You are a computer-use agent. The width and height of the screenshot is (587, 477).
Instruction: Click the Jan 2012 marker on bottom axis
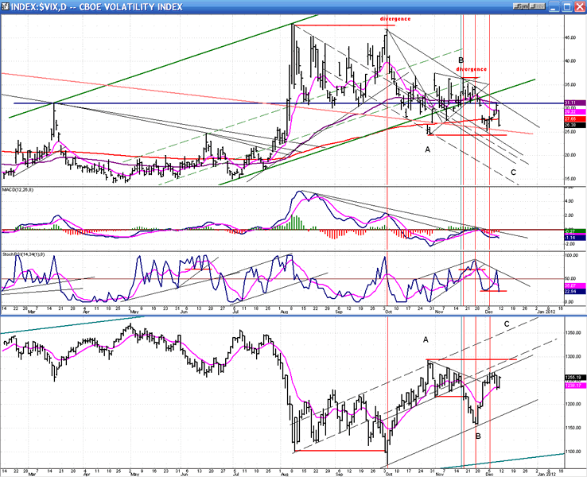(548, 473)
